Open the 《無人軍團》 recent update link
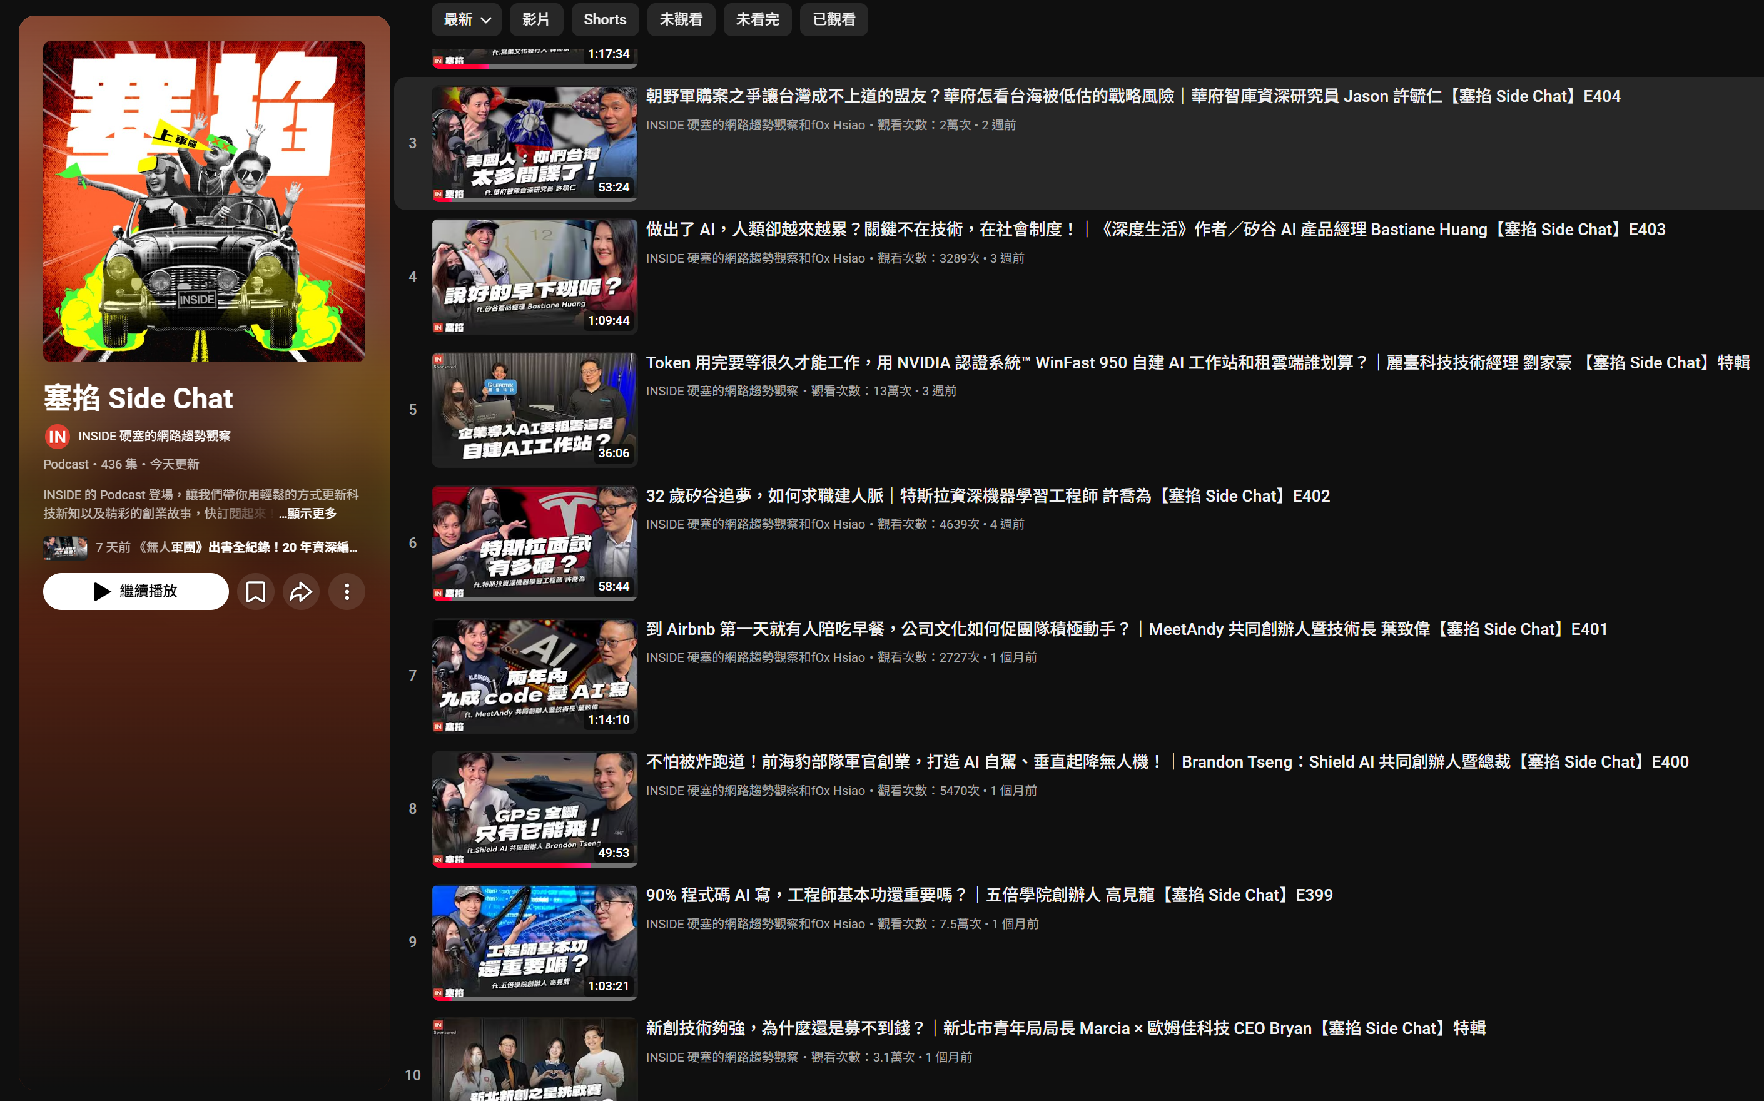This screenshot has width=1764, height=1101. pyautogui.click(x=200, y=547)
